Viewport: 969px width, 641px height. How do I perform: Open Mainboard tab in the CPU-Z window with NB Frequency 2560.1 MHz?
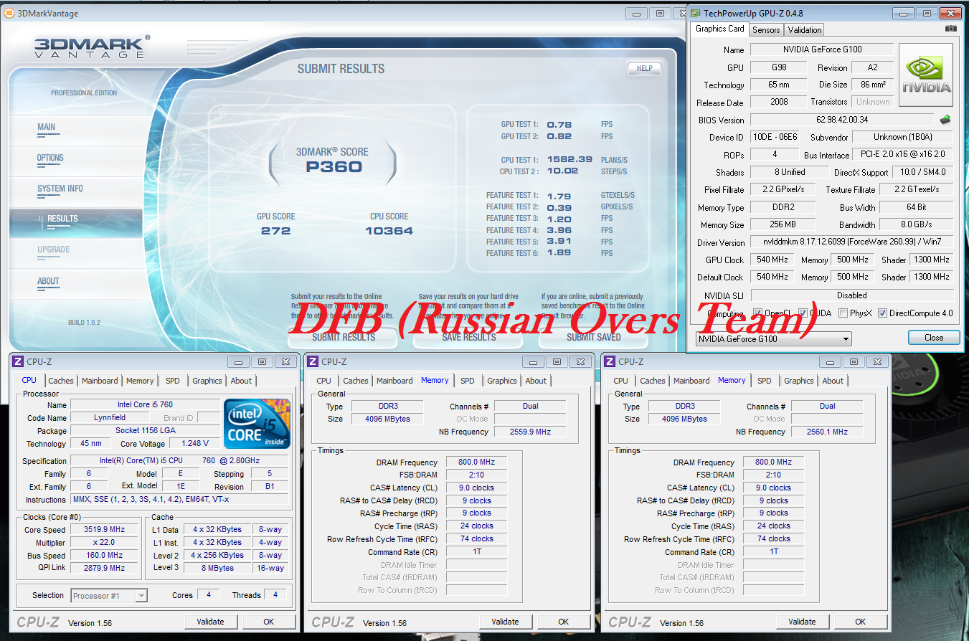(692, 381)
